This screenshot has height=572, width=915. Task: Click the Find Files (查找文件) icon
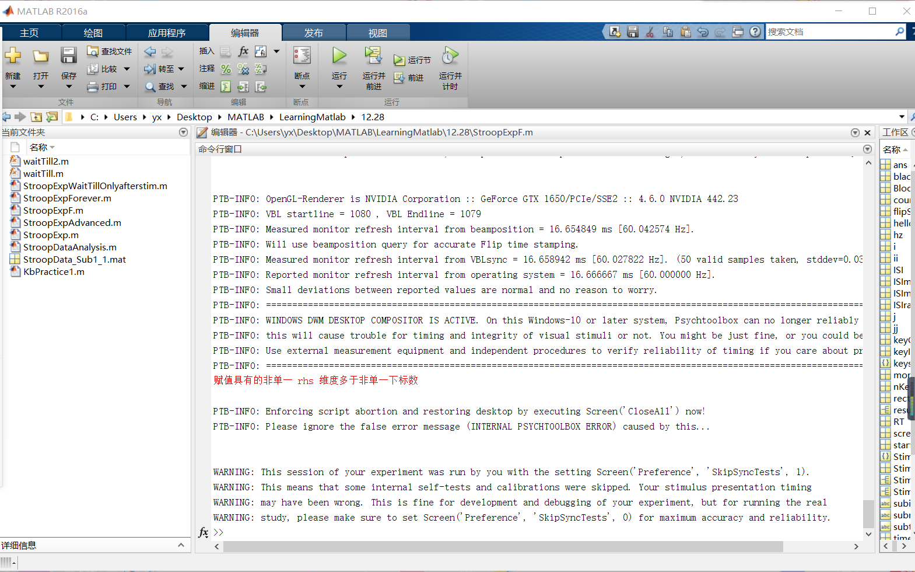point(92,51)
